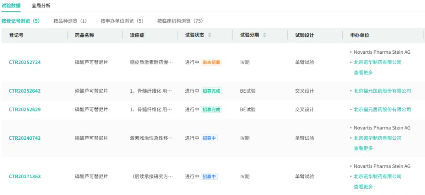Expand 查看更多 for CTR20171363 sponsors
Image resolution: width=425 pixels, height=195 pixels.
[x=363, y=187]
